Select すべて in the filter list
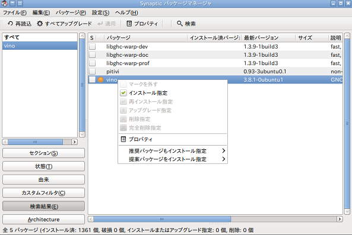Viewport: 352px width, 235px height. pyautogui.click(x=40, y=37)
